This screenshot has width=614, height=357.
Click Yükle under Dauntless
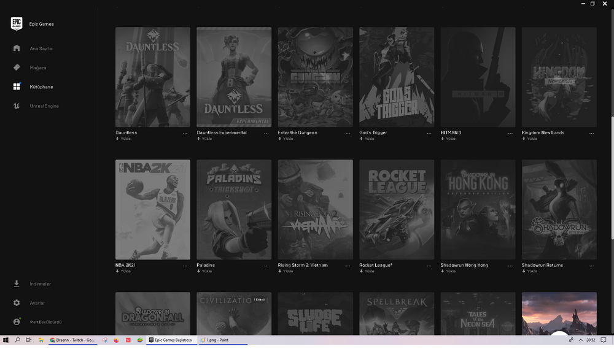point(123,139)
